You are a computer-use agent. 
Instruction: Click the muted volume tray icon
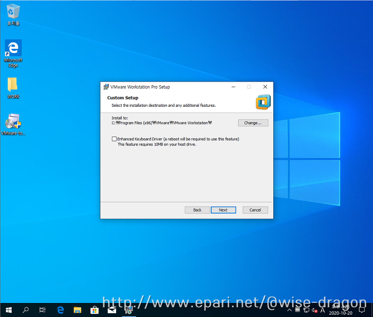(314, 310)
